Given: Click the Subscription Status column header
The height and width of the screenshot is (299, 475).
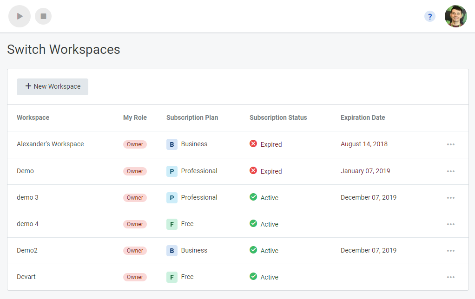Looking at the screenshot, I should 278,118.
